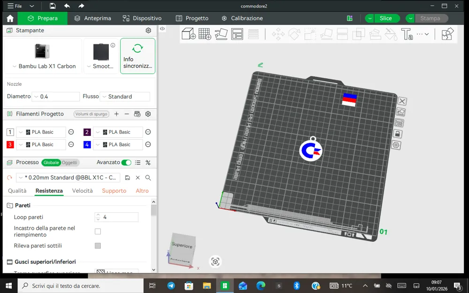Click the Add object cube icon
The height and width of the screenshot is (293, 469).
coord(189,34)
